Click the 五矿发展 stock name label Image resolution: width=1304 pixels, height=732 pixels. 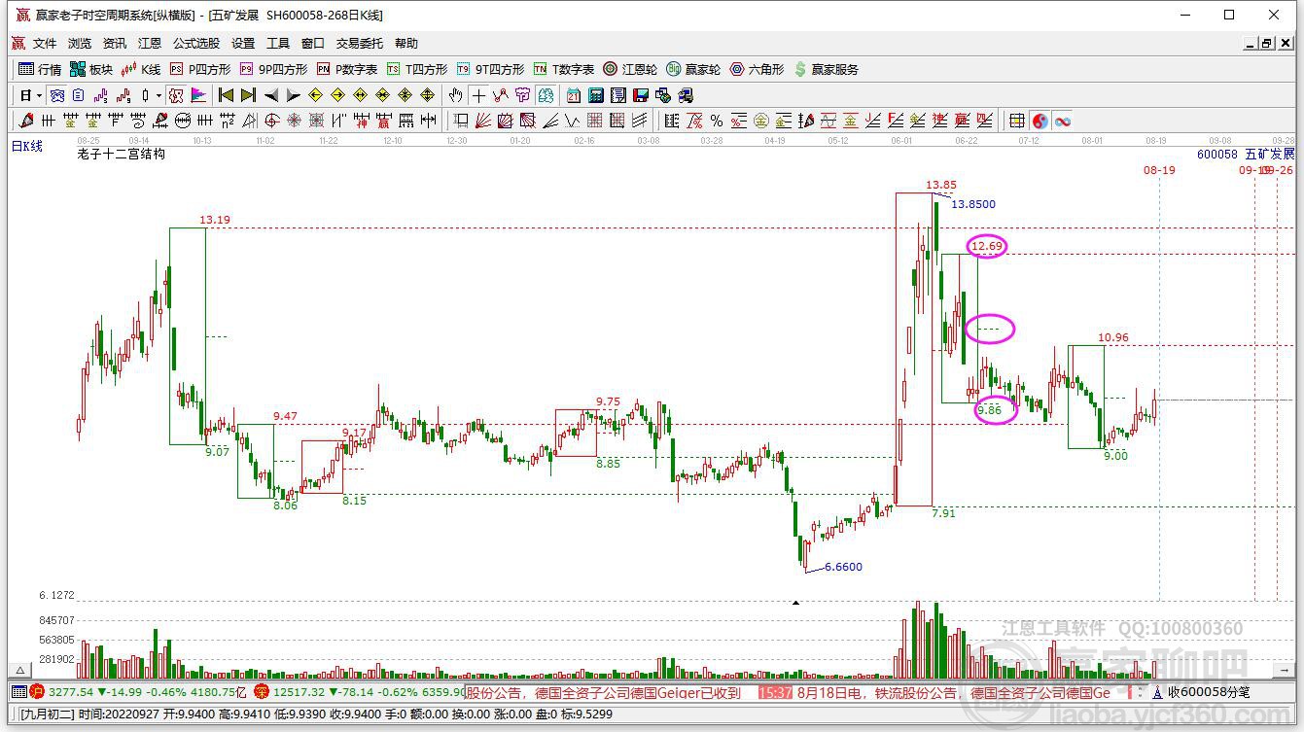pos(1270,154)
